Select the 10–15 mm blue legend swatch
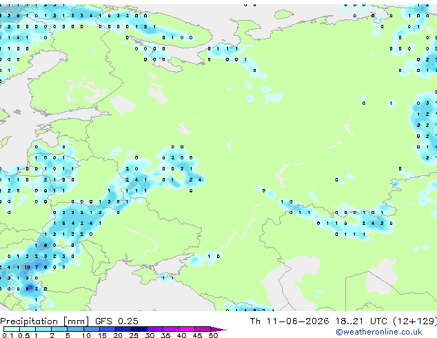The width and height of the screenshot is (437, 338). click(x=91, y=329)
